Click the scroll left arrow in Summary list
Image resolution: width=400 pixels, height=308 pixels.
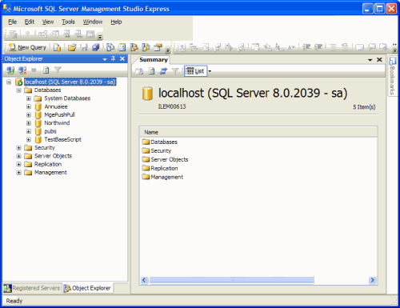(x=144, y=280)
